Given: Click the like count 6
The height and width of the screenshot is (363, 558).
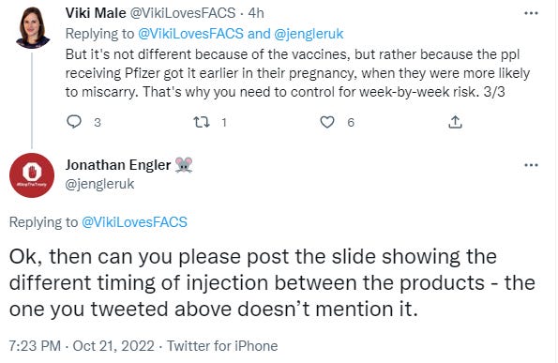Looking at the screenshot, I should click(351, 123).
